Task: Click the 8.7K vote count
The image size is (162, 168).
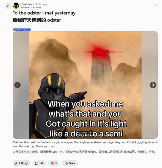Action: click(x=21, y=163)
